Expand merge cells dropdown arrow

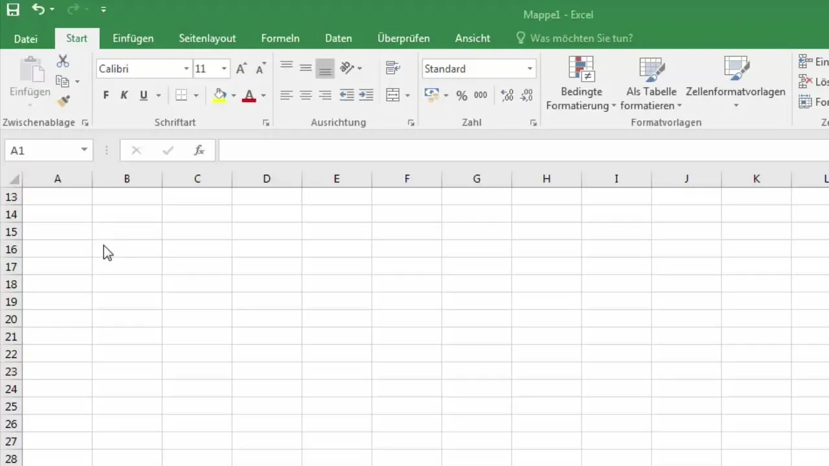click(x=407, y=96)
